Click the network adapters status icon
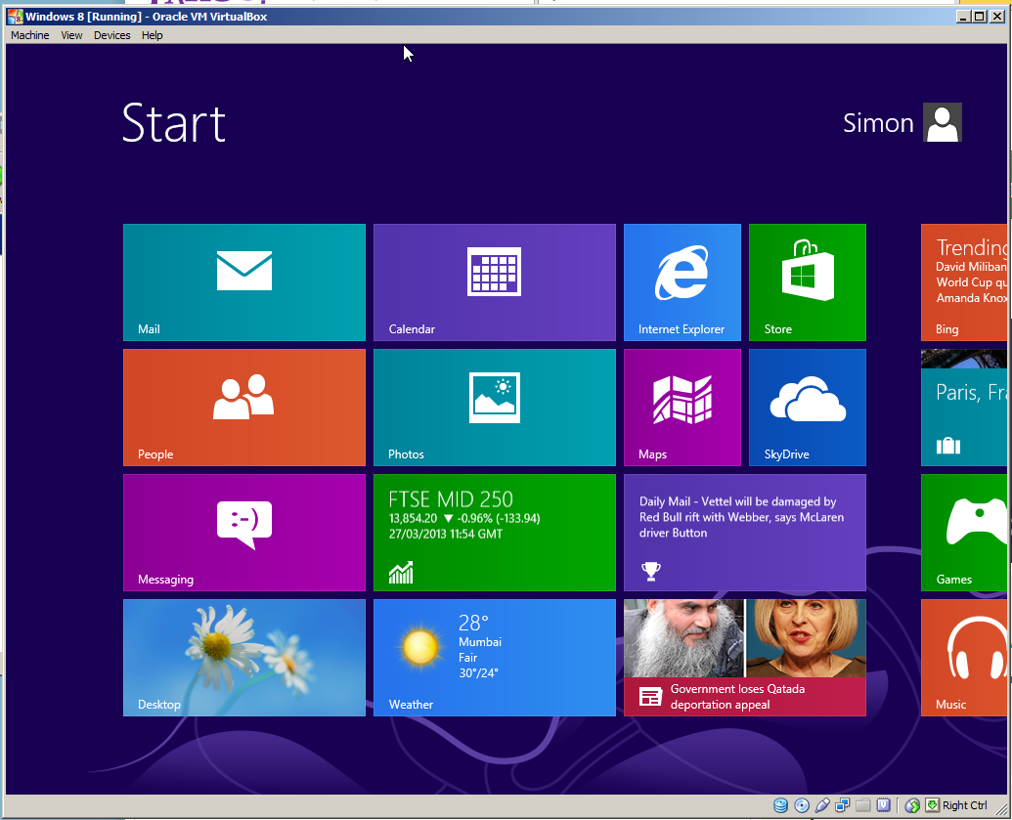This screenshot has height=820, width=1012. click(x=842, y=805)
